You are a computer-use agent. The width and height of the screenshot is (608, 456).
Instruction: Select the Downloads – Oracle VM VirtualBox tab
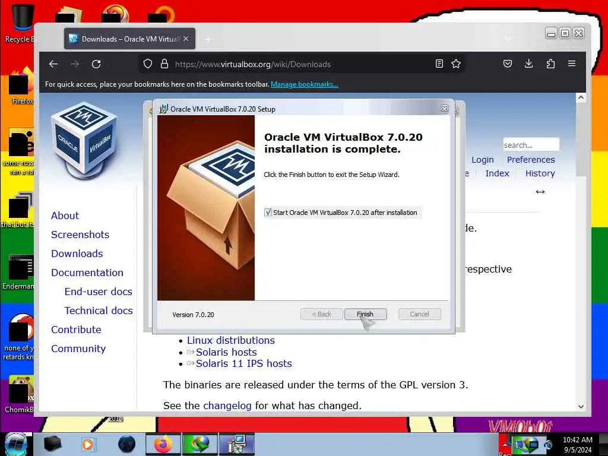point(129,39)
